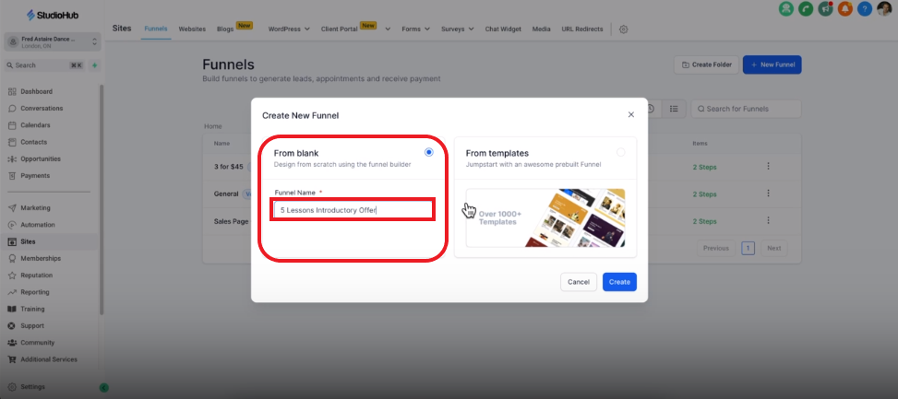Click the Cancel button in dialog
Screen dimensions: 898x399
[579, 282]
